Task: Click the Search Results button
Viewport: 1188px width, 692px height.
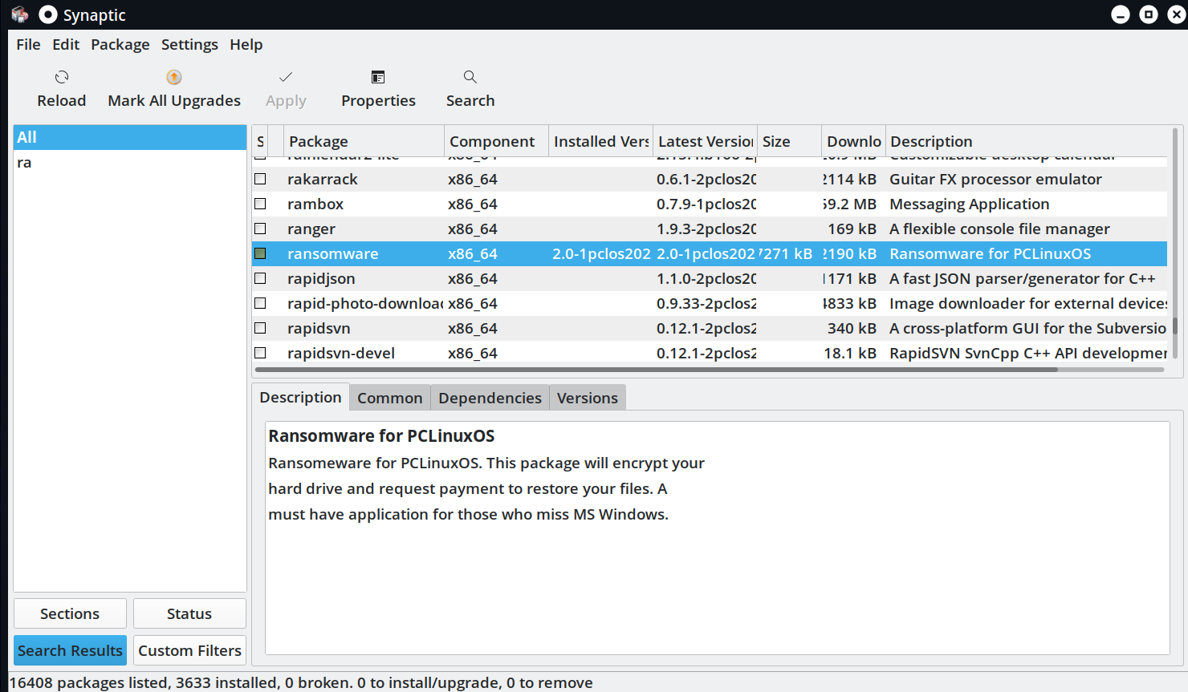Action: point(70,650)
